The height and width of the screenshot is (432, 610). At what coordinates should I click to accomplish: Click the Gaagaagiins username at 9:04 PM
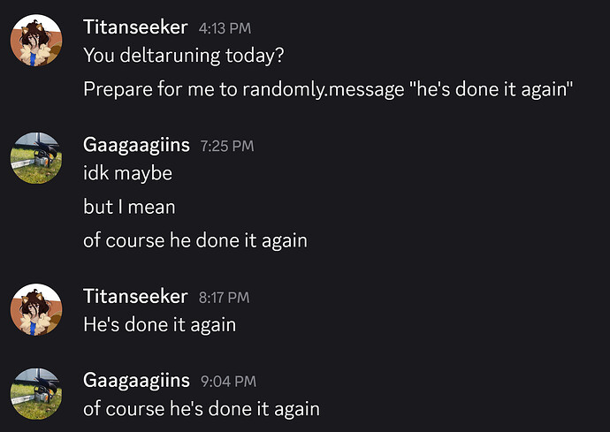coord(136,380)
